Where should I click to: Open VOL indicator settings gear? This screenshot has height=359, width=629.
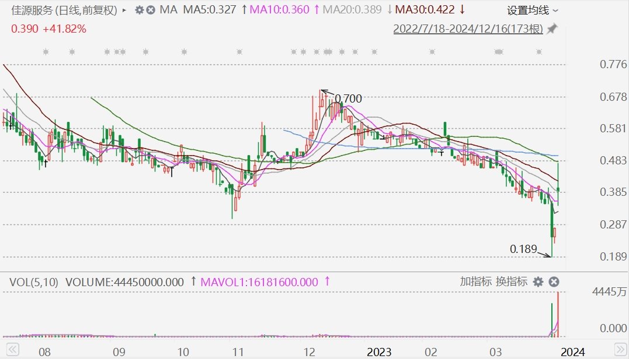(x=538, y=282)
